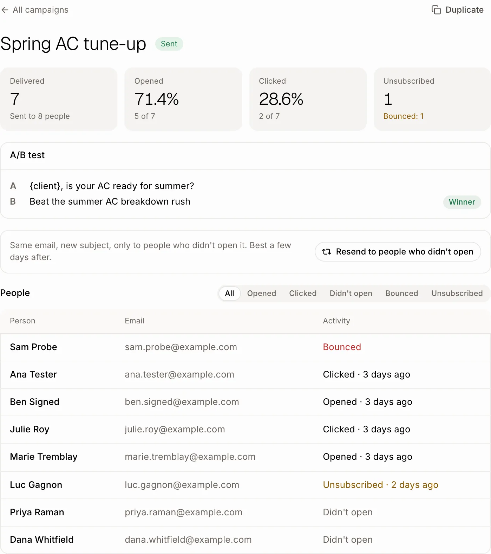Screen dimensions: 491x554
Task: Open the Delivered stat card
Action: tap(59, 99)
